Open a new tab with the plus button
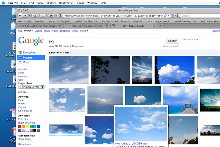This screenshot has height=147, width=220. pyautogui.click(x=160, y=26)
